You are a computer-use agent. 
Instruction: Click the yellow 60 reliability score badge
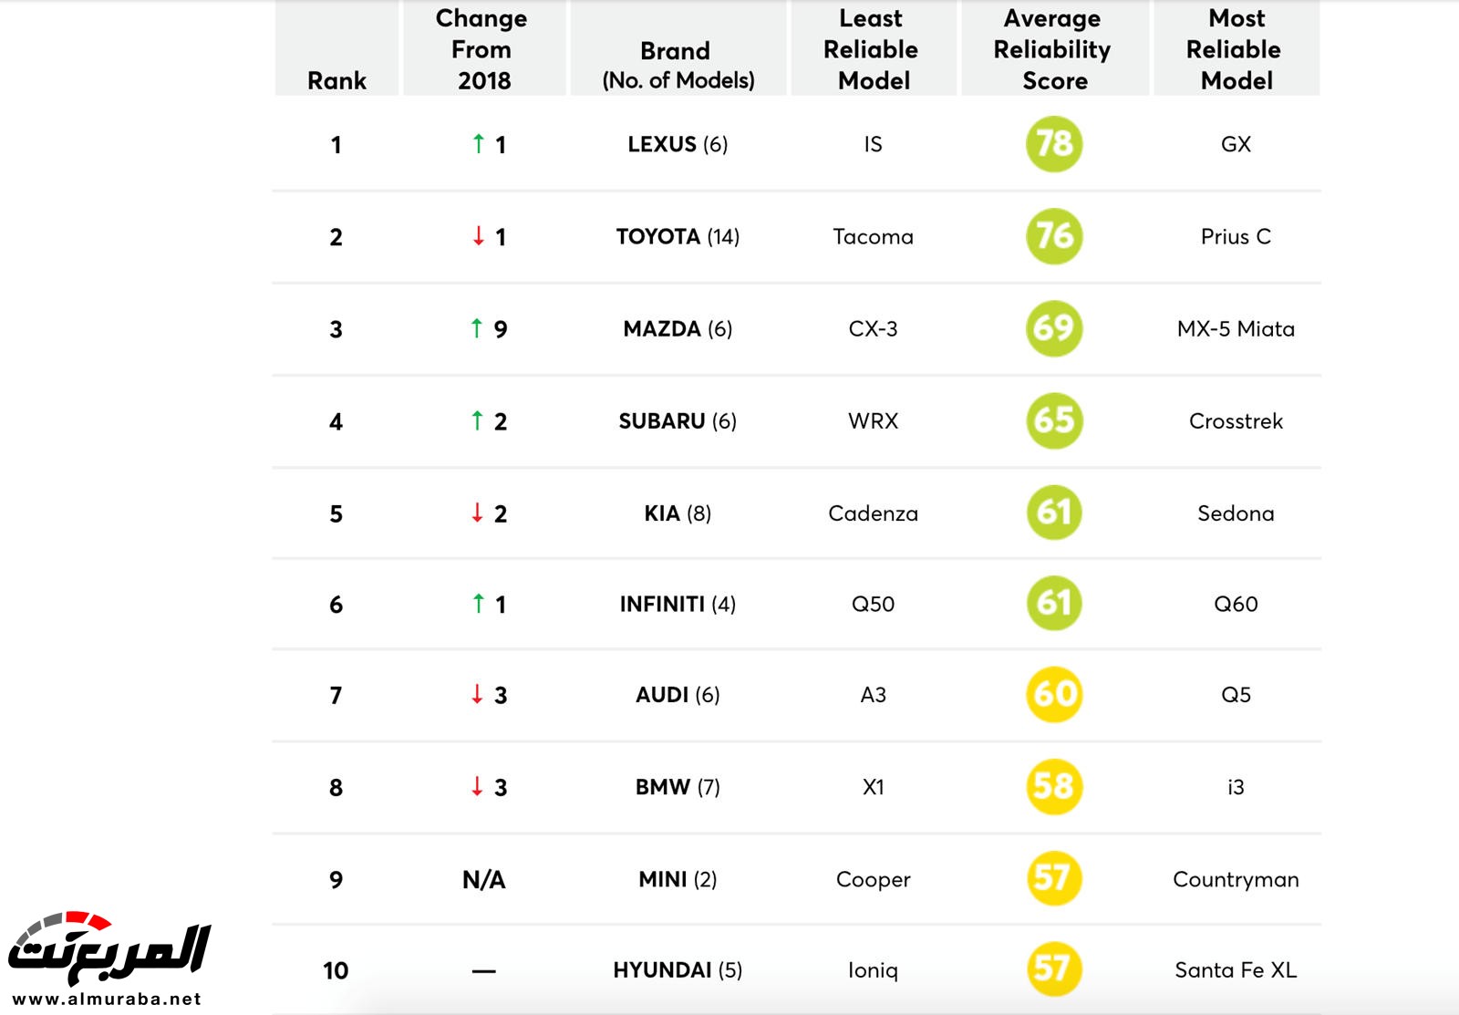click(x=1054, y=694)
